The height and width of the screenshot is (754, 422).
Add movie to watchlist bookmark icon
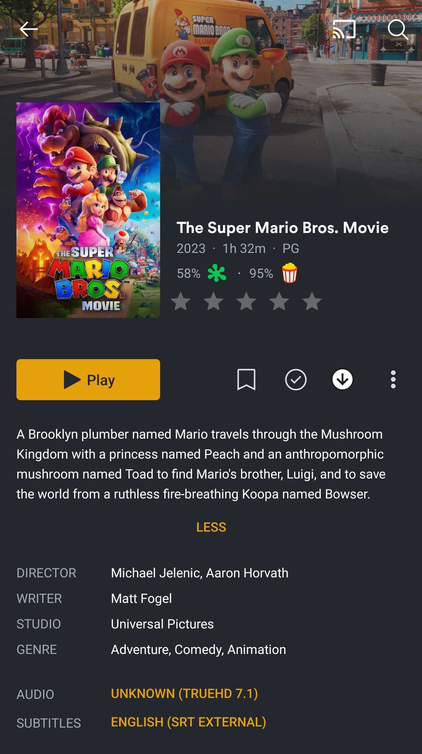[x=246, y=379]
